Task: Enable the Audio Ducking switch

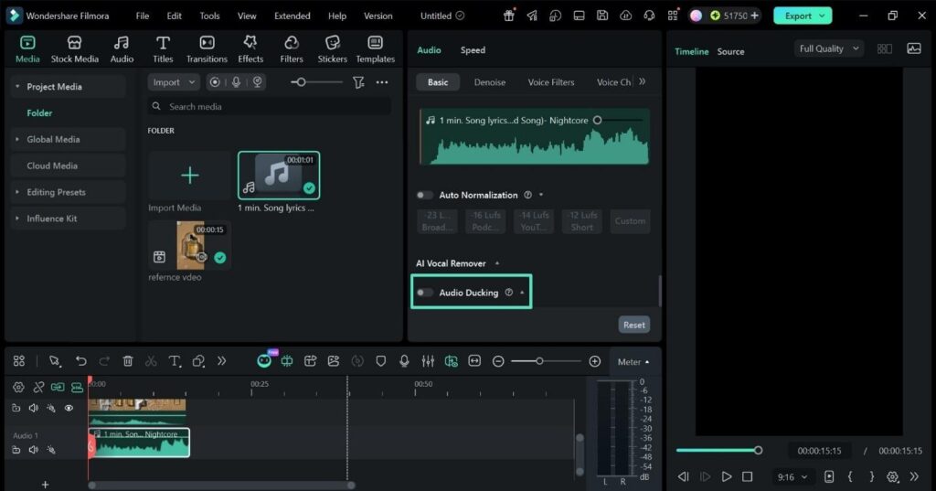Action: (424, 292)
